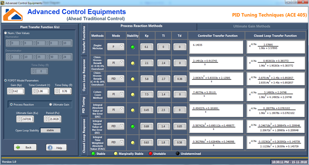Click the date and time display 15-11-2018
The image size is (309, 165).
tap(289, 162)
